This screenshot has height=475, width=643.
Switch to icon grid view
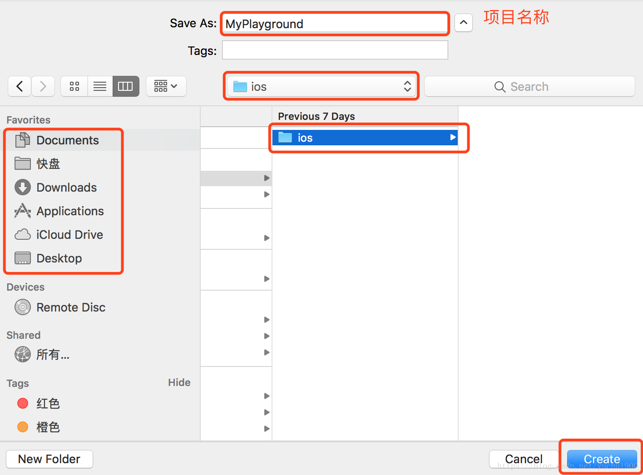[x=74, y=86]
